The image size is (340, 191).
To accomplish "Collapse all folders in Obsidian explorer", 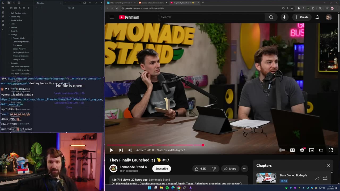I will (28, 8).
